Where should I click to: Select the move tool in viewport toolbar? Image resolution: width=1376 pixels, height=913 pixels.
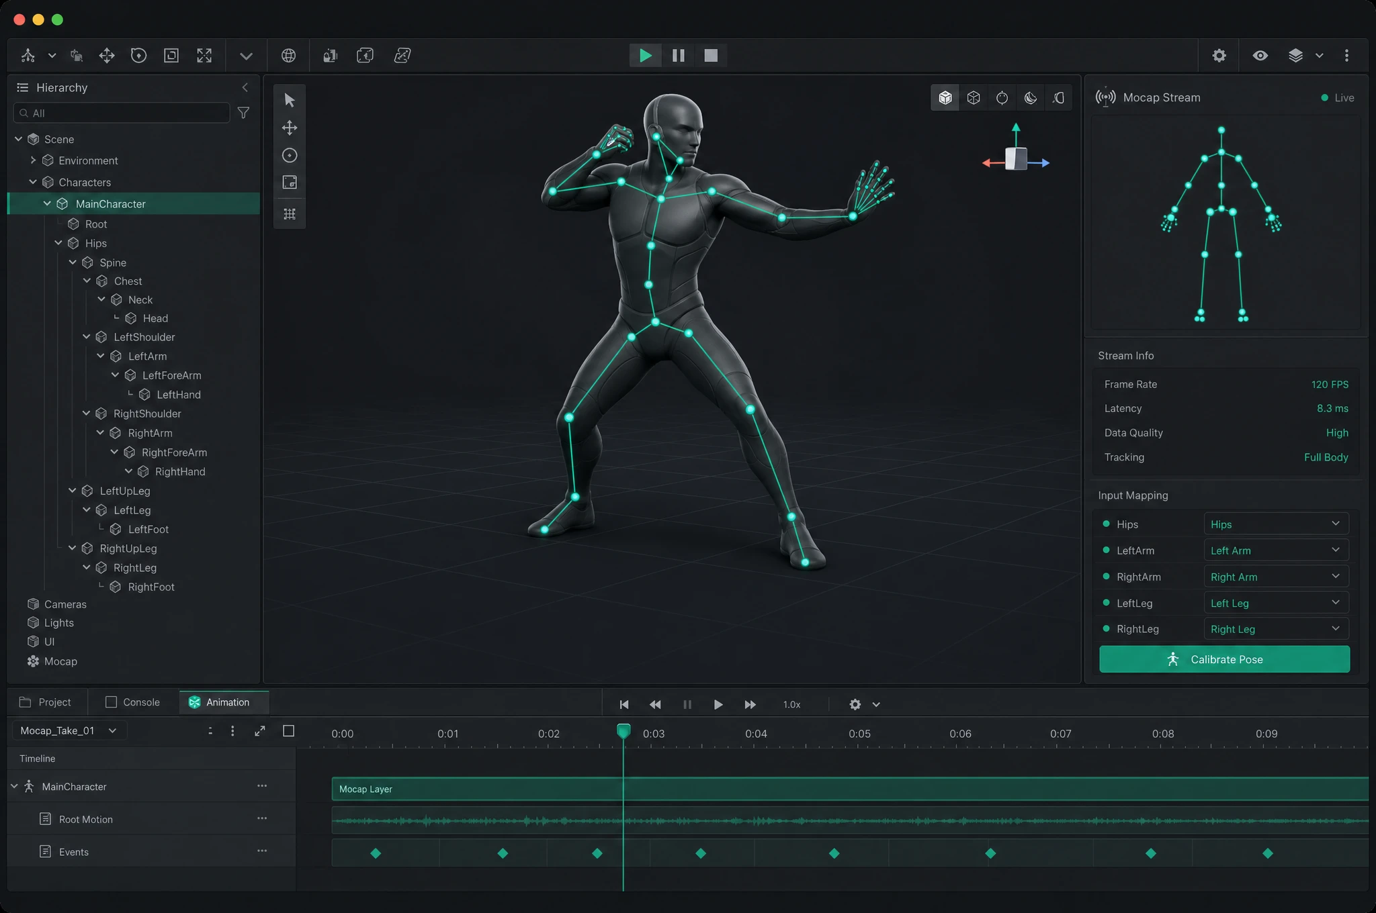click(x=290, y=128)
